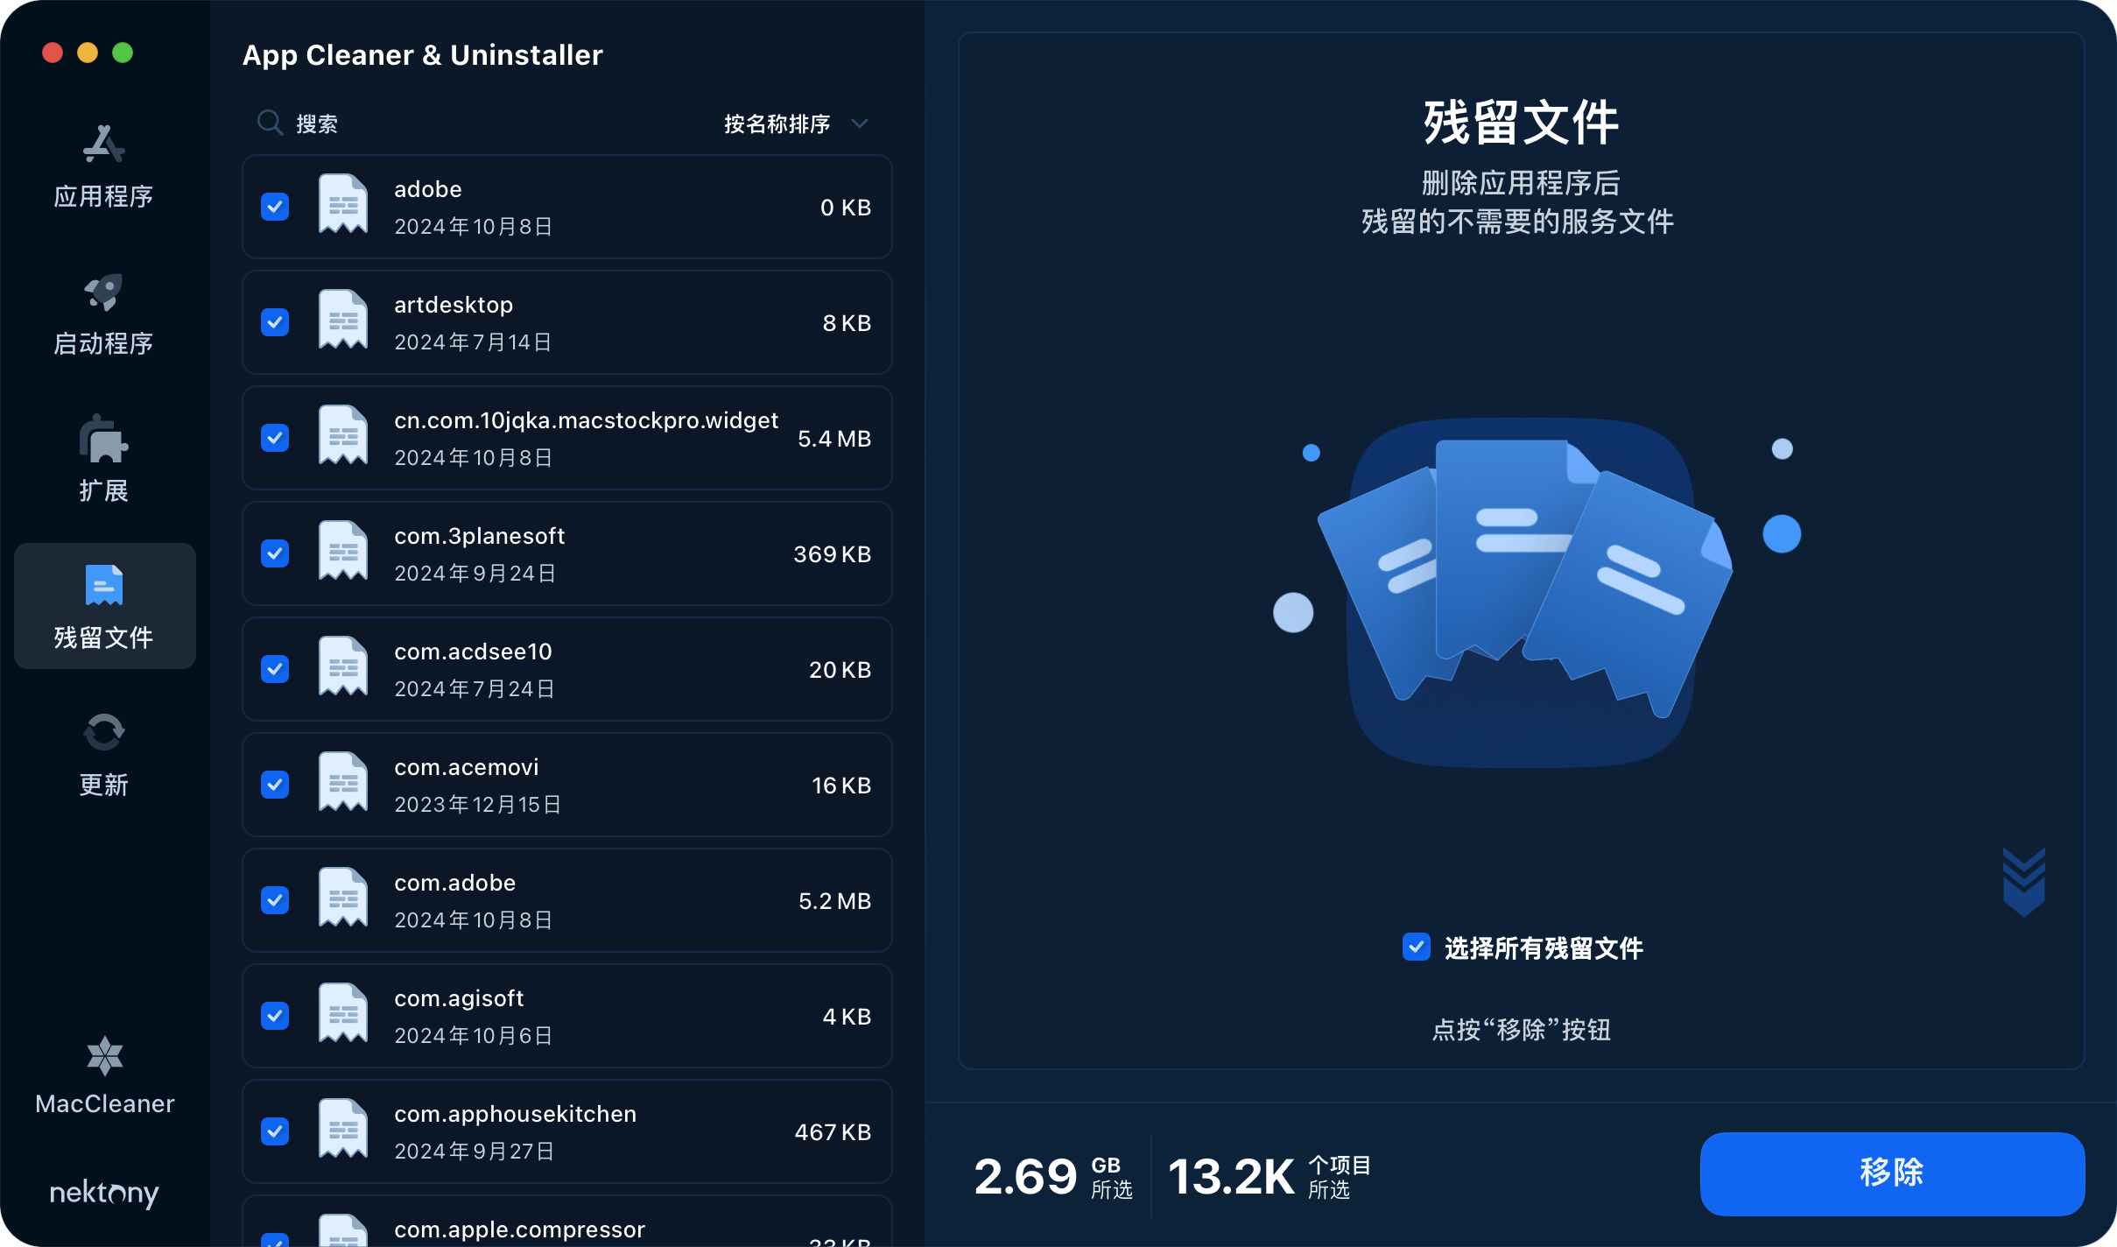This screenshot has width=2117, height=1247.
Task: Click the search magnifier icon
Action: click(270, 123)
